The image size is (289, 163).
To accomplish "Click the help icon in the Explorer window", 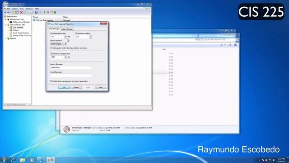I will 235,45.
